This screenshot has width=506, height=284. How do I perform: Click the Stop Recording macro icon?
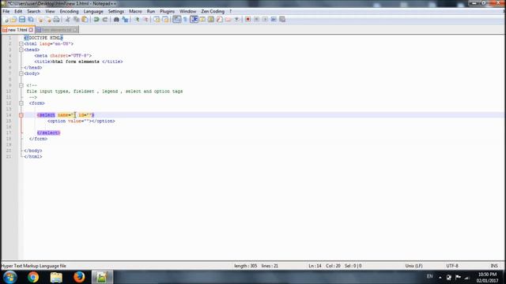click(x=256, y=20)
